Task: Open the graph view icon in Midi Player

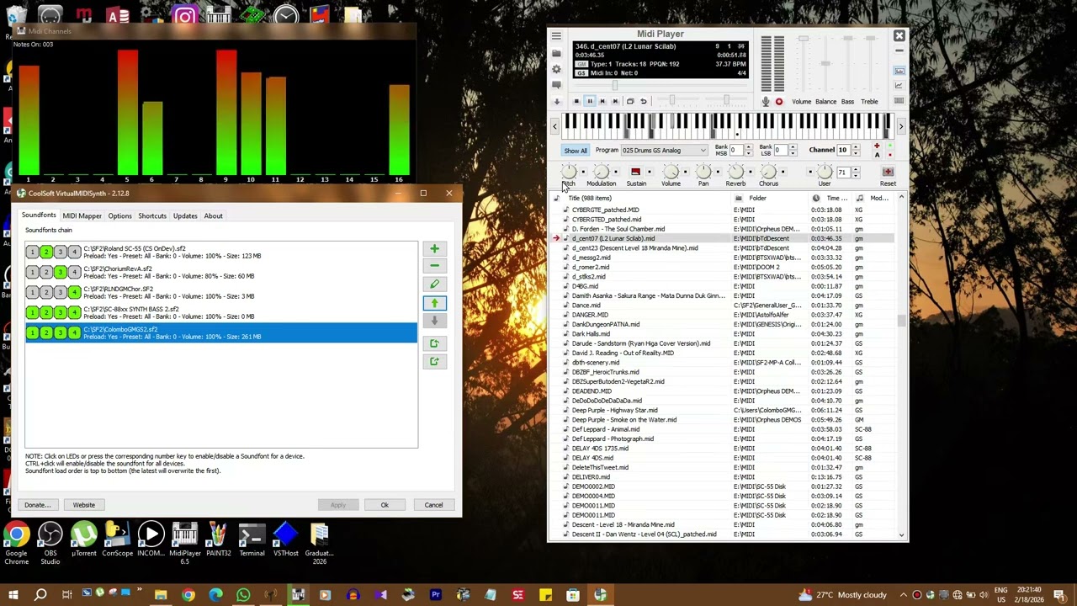Action: (899, 85)
